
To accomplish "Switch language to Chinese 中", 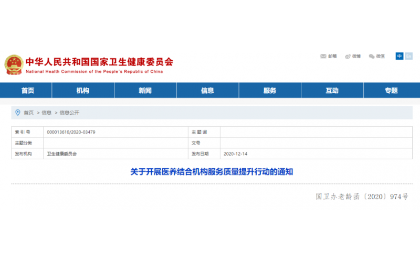I will [400, 56].
